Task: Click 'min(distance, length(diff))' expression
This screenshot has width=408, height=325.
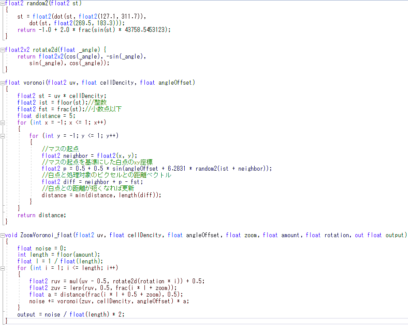Action: click(x=117, y=196)
